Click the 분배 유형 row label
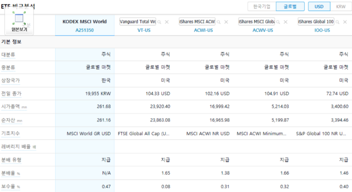The image size is (352, 192). (11, 160)
